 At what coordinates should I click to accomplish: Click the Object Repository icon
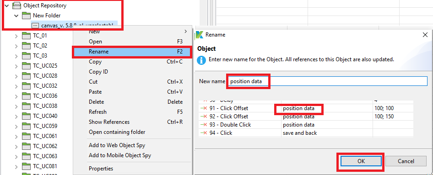coord(17,5)
